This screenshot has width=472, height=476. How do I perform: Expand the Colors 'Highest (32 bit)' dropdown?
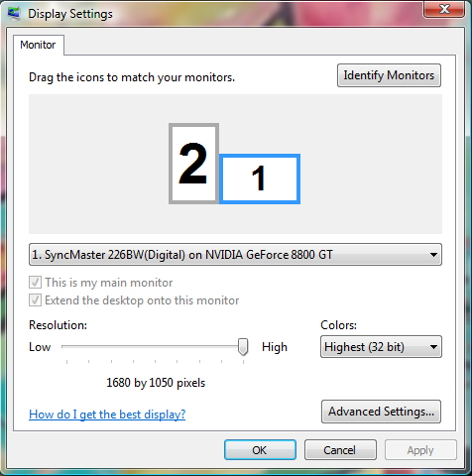[381, 347]
